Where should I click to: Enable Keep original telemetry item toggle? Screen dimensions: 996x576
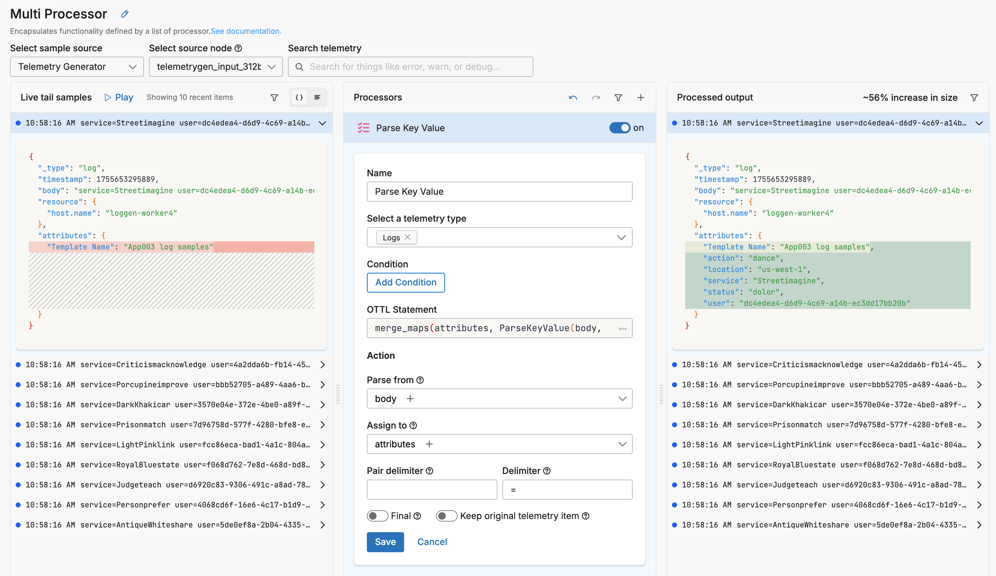(x=446, y=516)
